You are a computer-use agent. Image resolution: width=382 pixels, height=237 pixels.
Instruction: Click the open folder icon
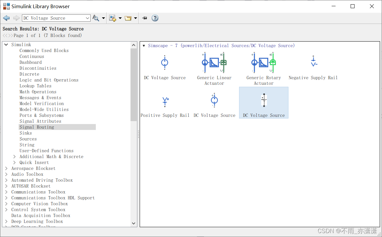[x=128, y=18]
